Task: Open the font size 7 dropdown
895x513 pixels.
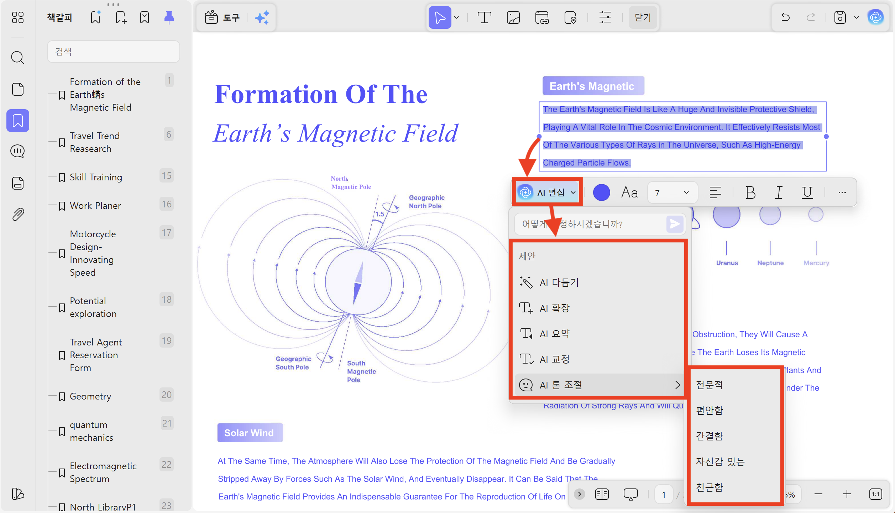Action: pos(672,192)
